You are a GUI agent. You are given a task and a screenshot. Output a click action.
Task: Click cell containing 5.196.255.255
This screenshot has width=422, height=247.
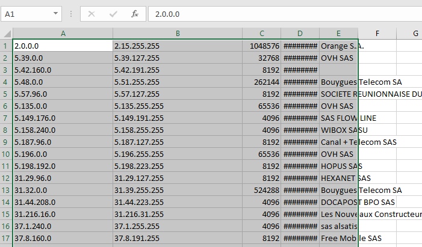tap(178, 154)
